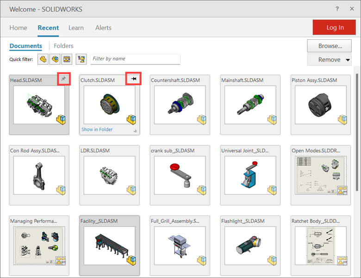Screen dimensions: 361x278
Task: Open the Con Rod Assy connecting rod thumbnail
Action: click(x=39, y=175)
